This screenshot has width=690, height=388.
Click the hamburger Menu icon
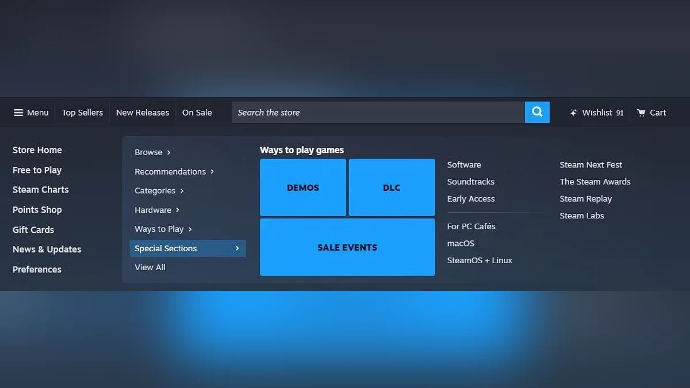(x=18, y=113)
